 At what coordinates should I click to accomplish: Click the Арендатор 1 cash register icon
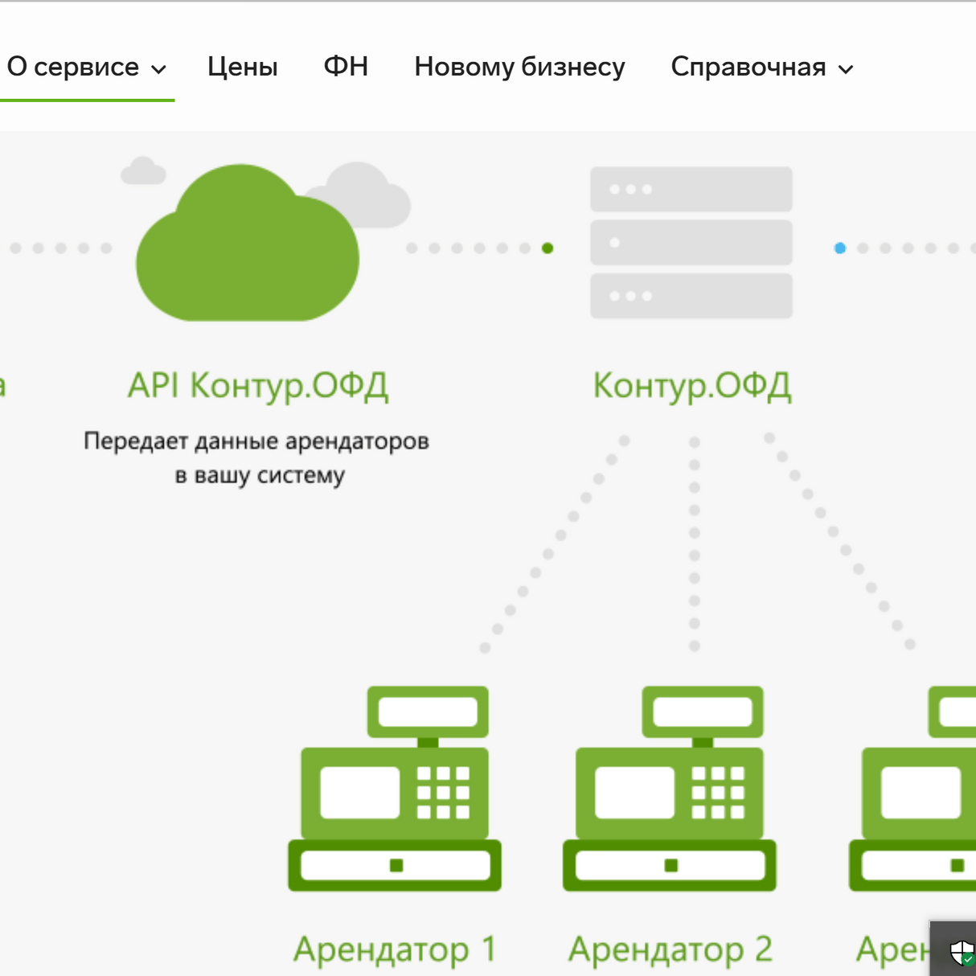tap(395, 789)
